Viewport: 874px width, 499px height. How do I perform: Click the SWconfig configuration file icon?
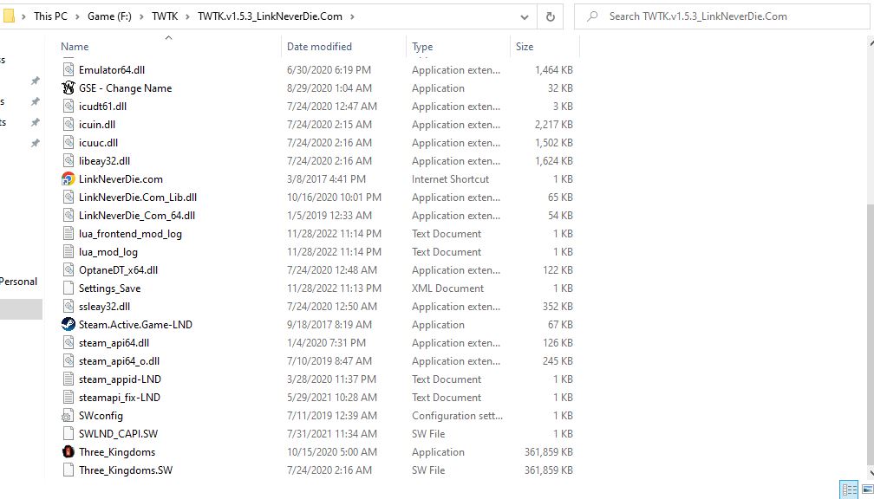(68, 415)
